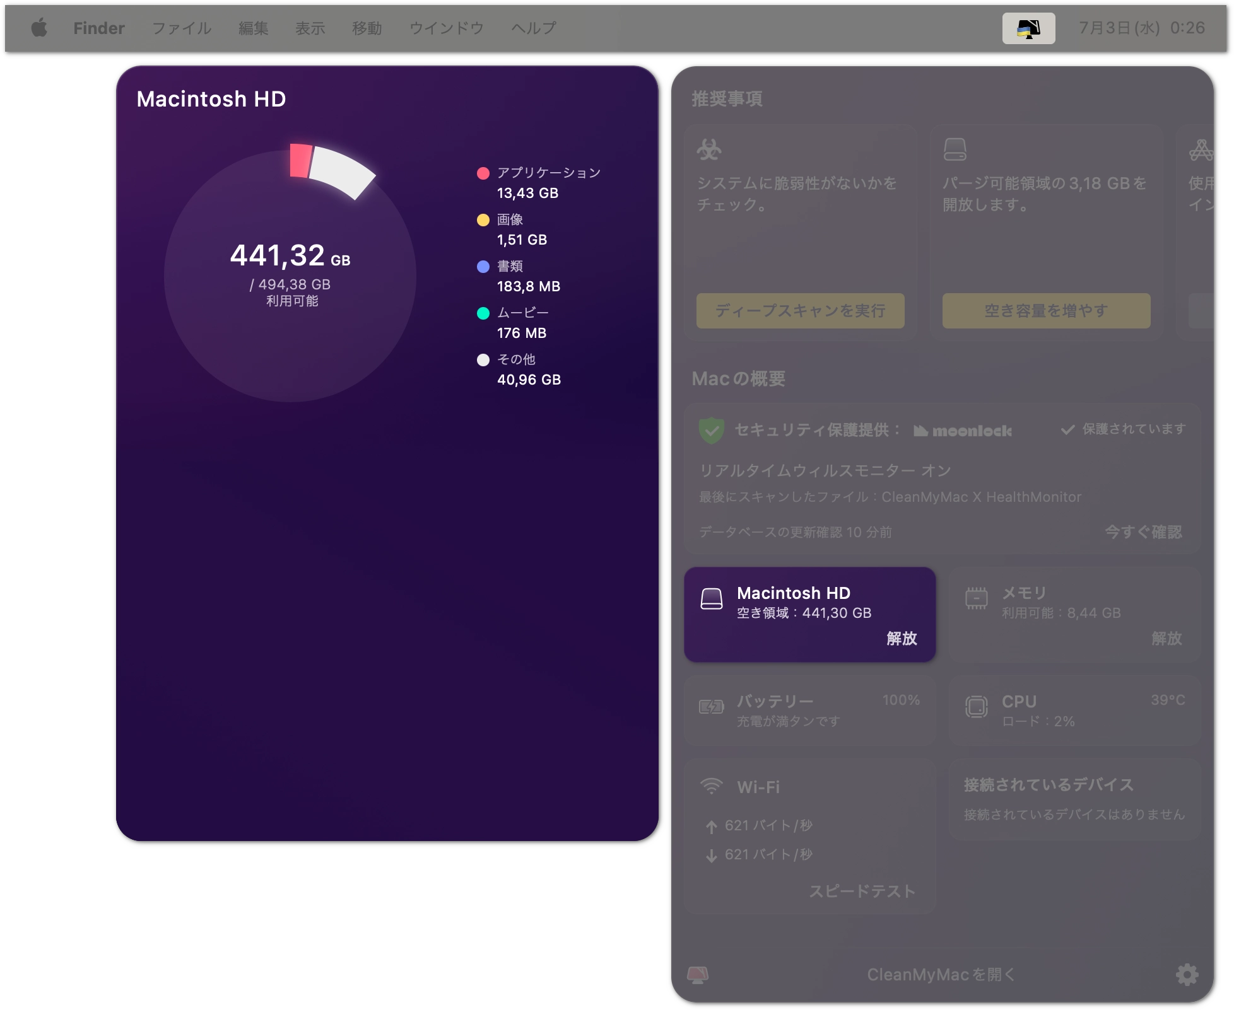Click the battery 100% value
The height and width of the screenshot is (1010, 1234).
click(901, 700)
